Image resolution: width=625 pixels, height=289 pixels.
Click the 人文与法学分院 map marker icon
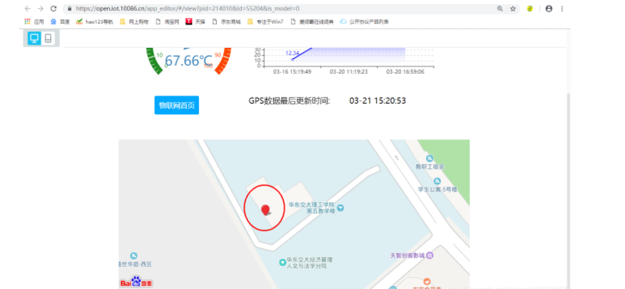click(x=282, y=263)
